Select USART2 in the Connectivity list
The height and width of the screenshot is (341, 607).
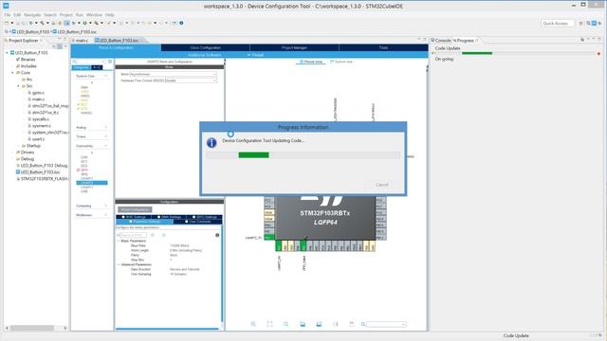[92, 183]
